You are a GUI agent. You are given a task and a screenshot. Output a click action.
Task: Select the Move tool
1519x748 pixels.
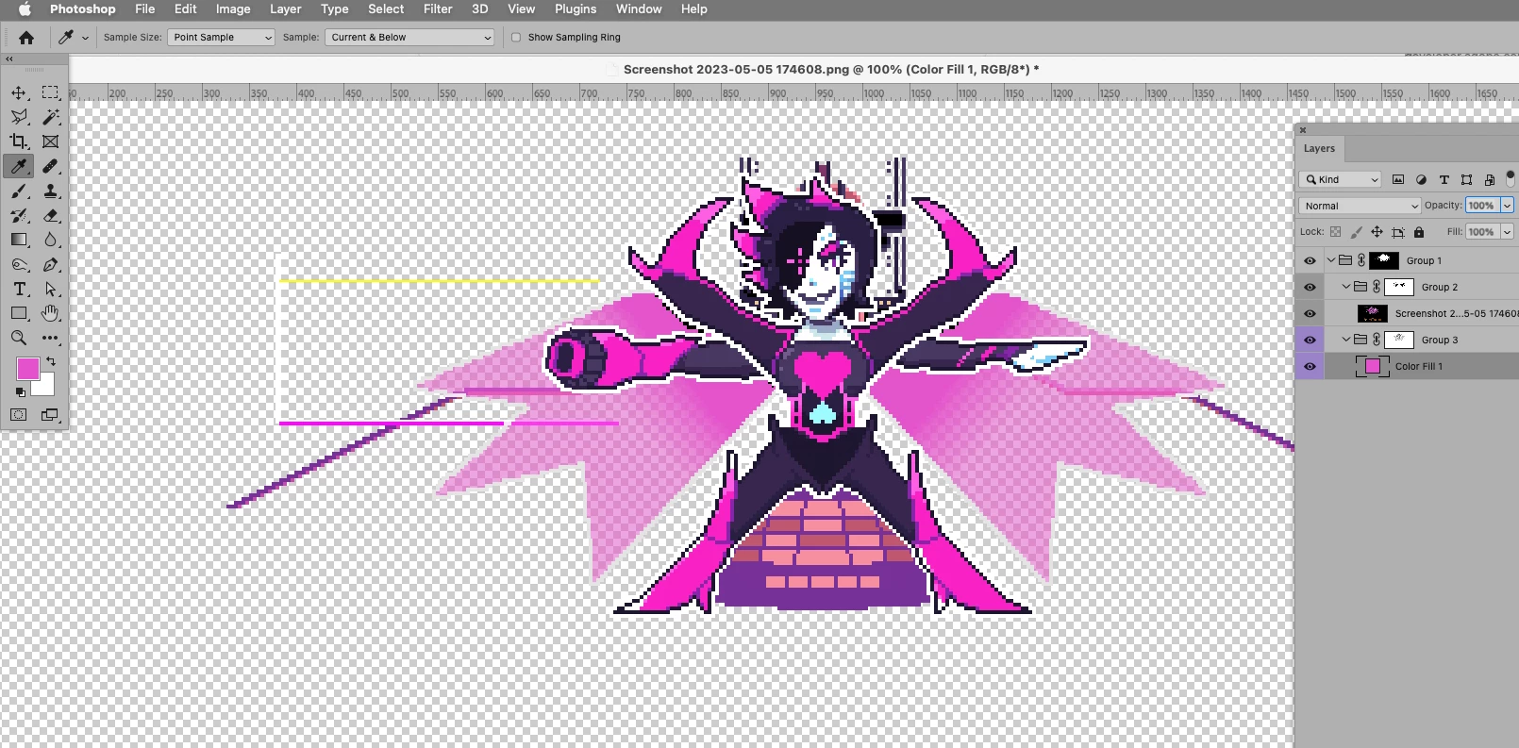[19, 92]
